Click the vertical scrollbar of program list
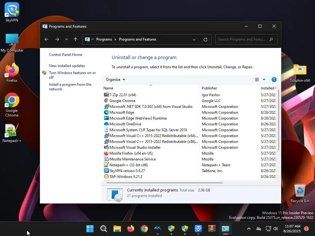Screen dimensions: 315x236 tap(279, 120)
